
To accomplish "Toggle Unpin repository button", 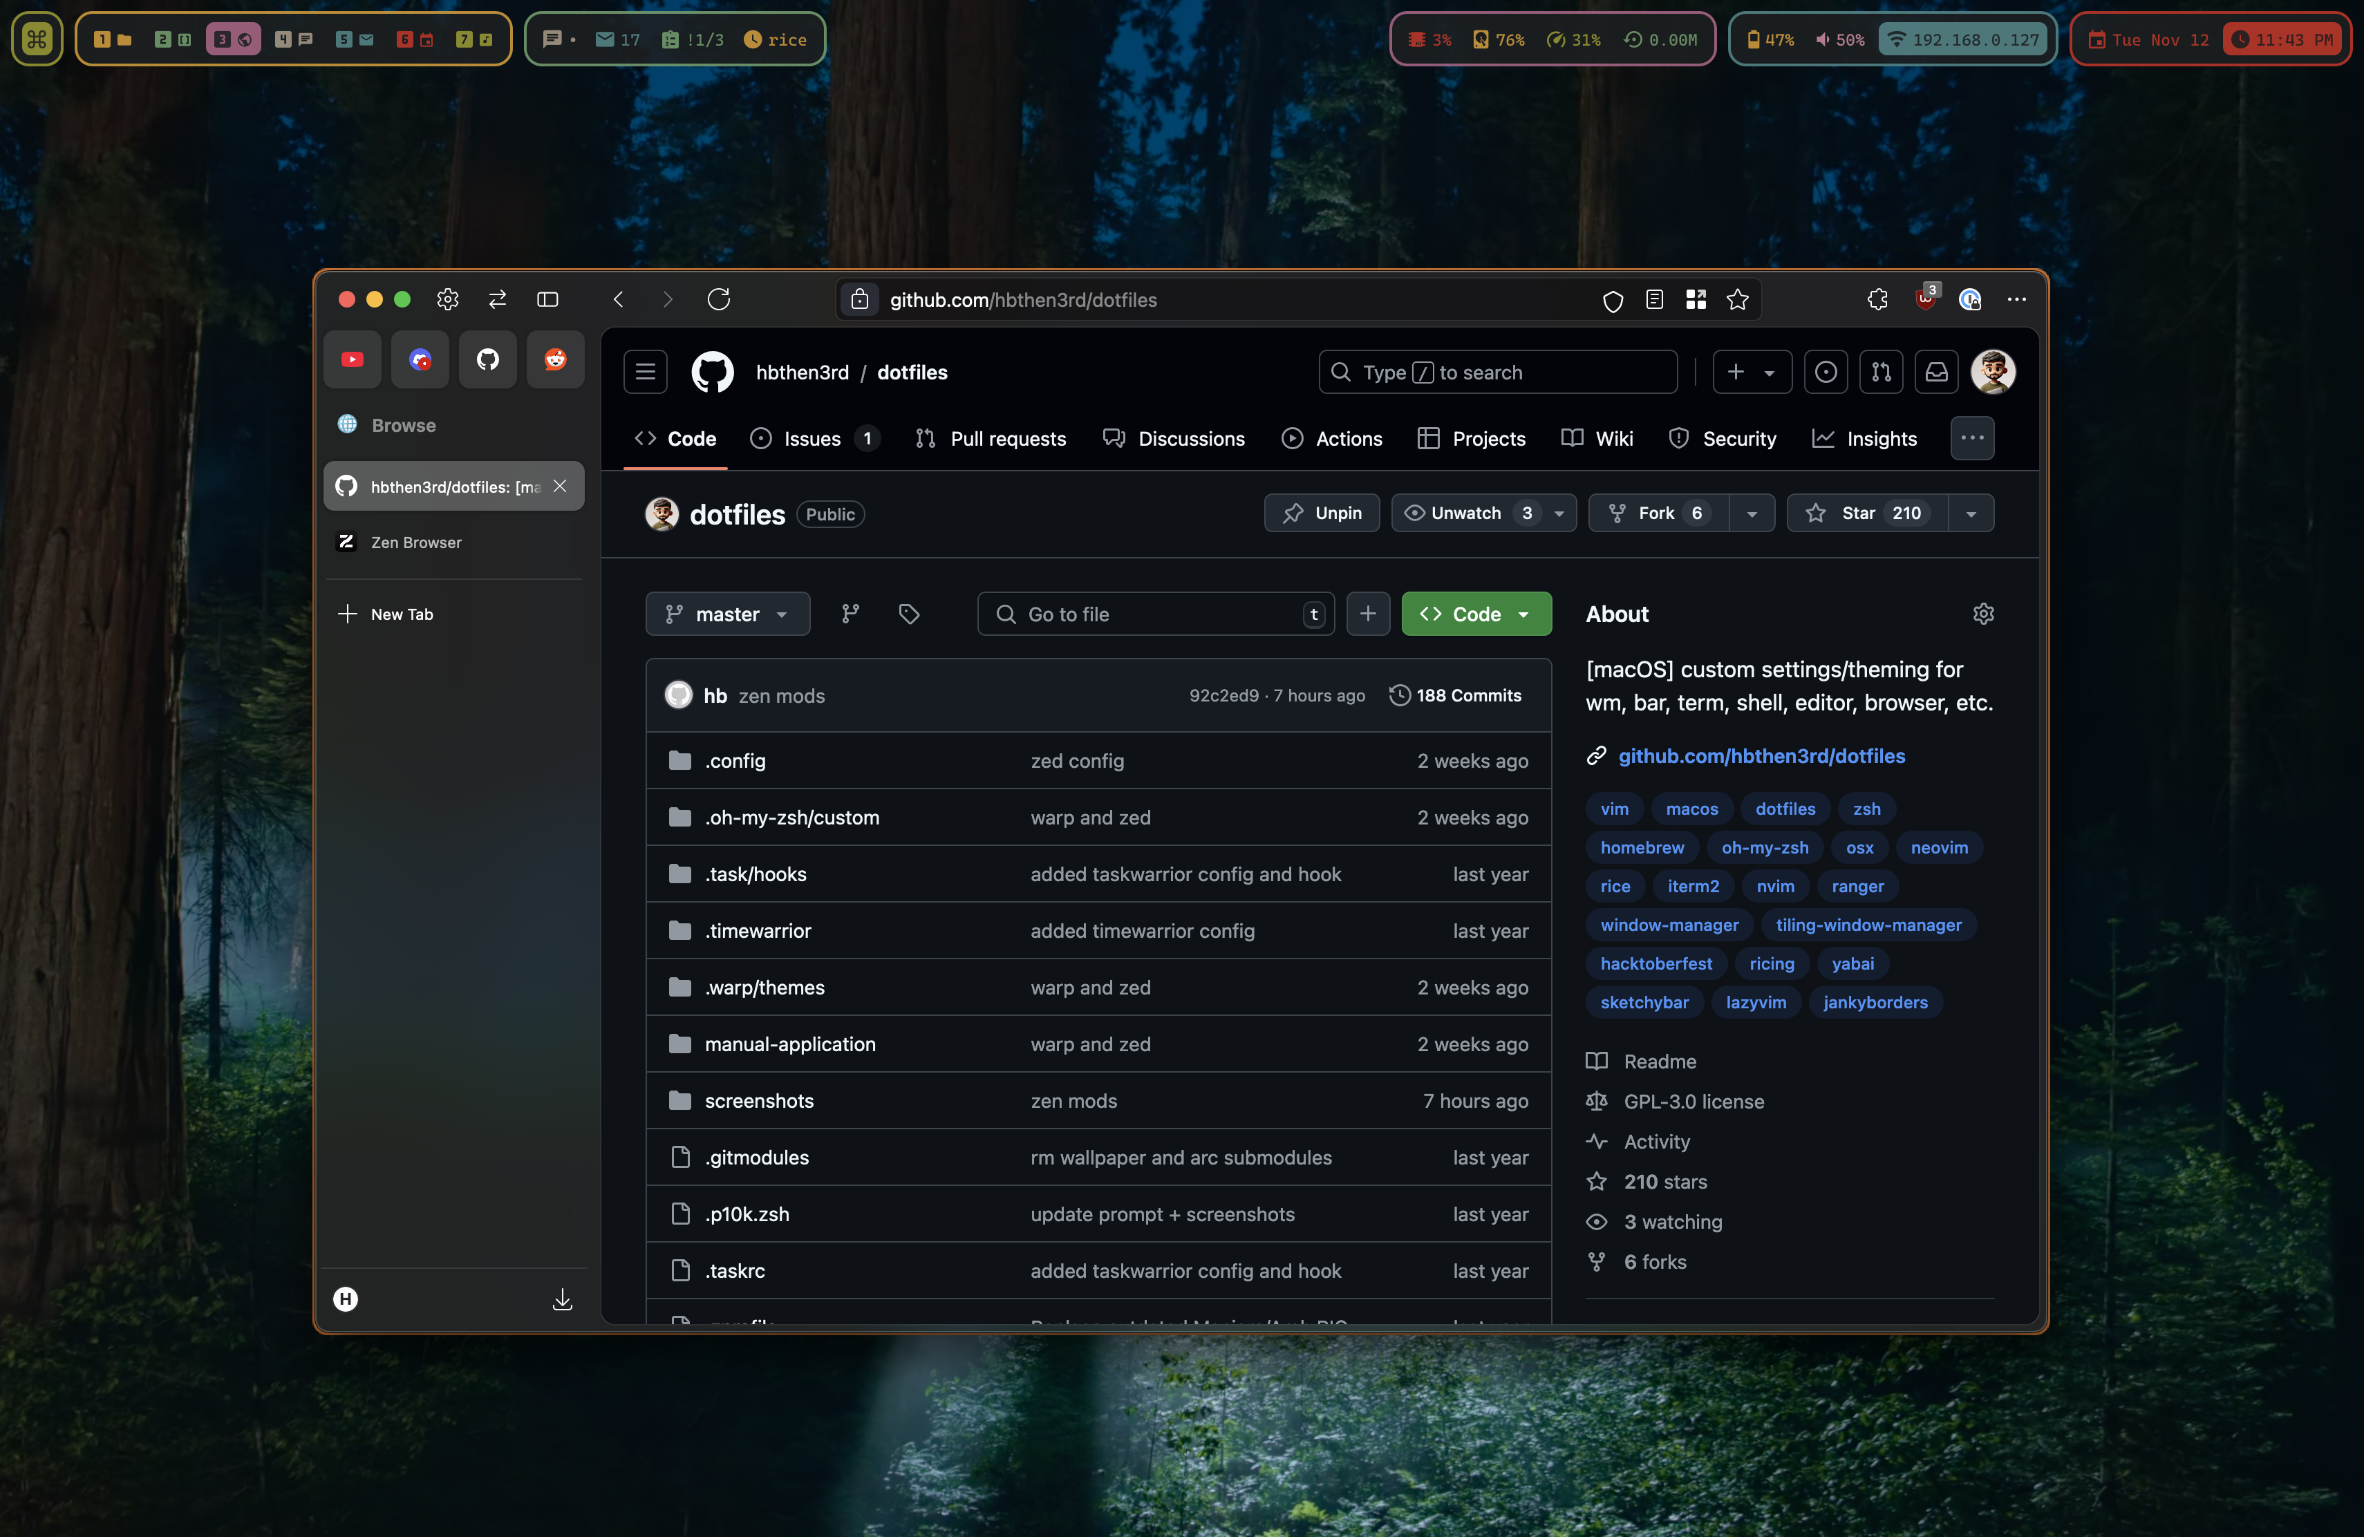I will point(1322,513).
